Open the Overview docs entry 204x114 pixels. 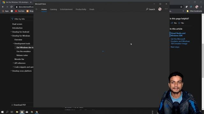18,40
